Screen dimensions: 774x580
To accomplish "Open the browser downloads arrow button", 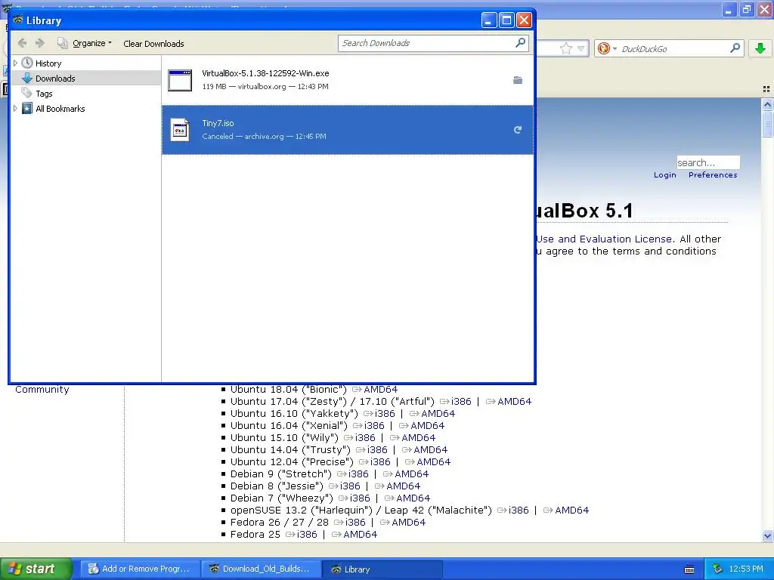I will tap(760, 48).
